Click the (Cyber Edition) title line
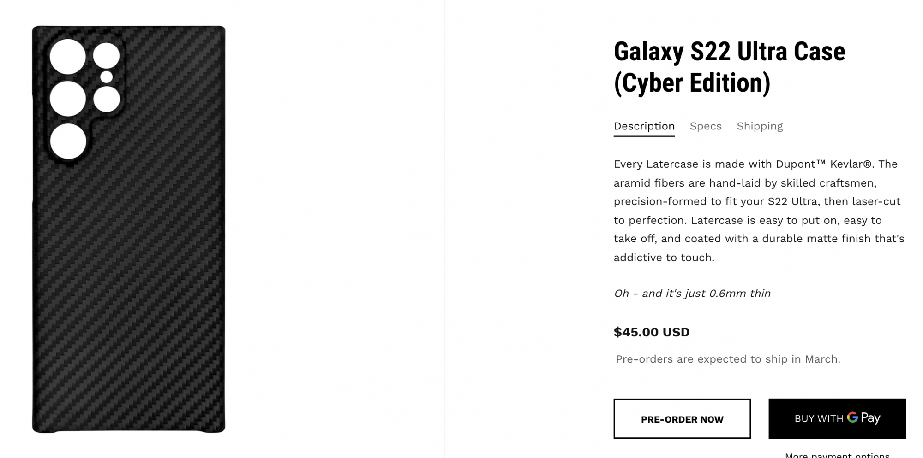The height and width of the screenshot is (458, 923). click(692, 83)
